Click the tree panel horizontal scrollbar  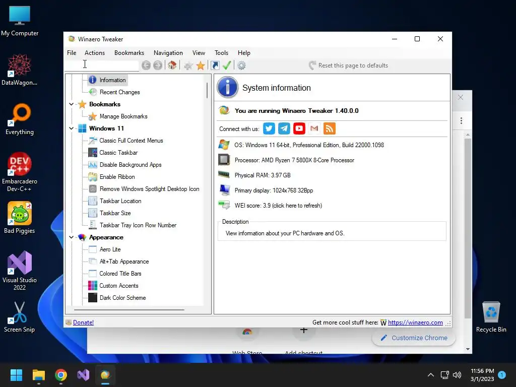click(x=129, y=310)
